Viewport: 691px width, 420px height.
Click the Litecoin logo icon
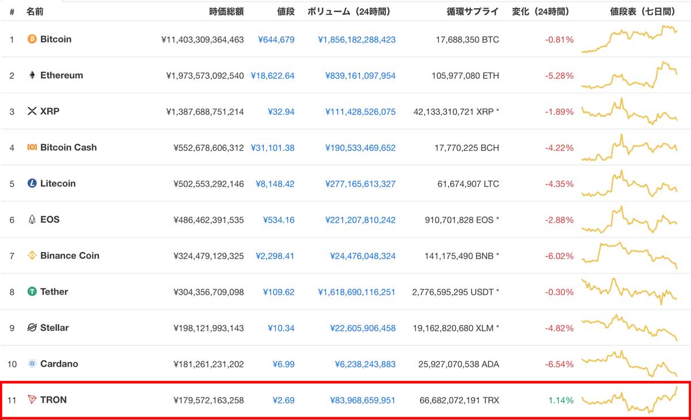(x=32, y=184)
